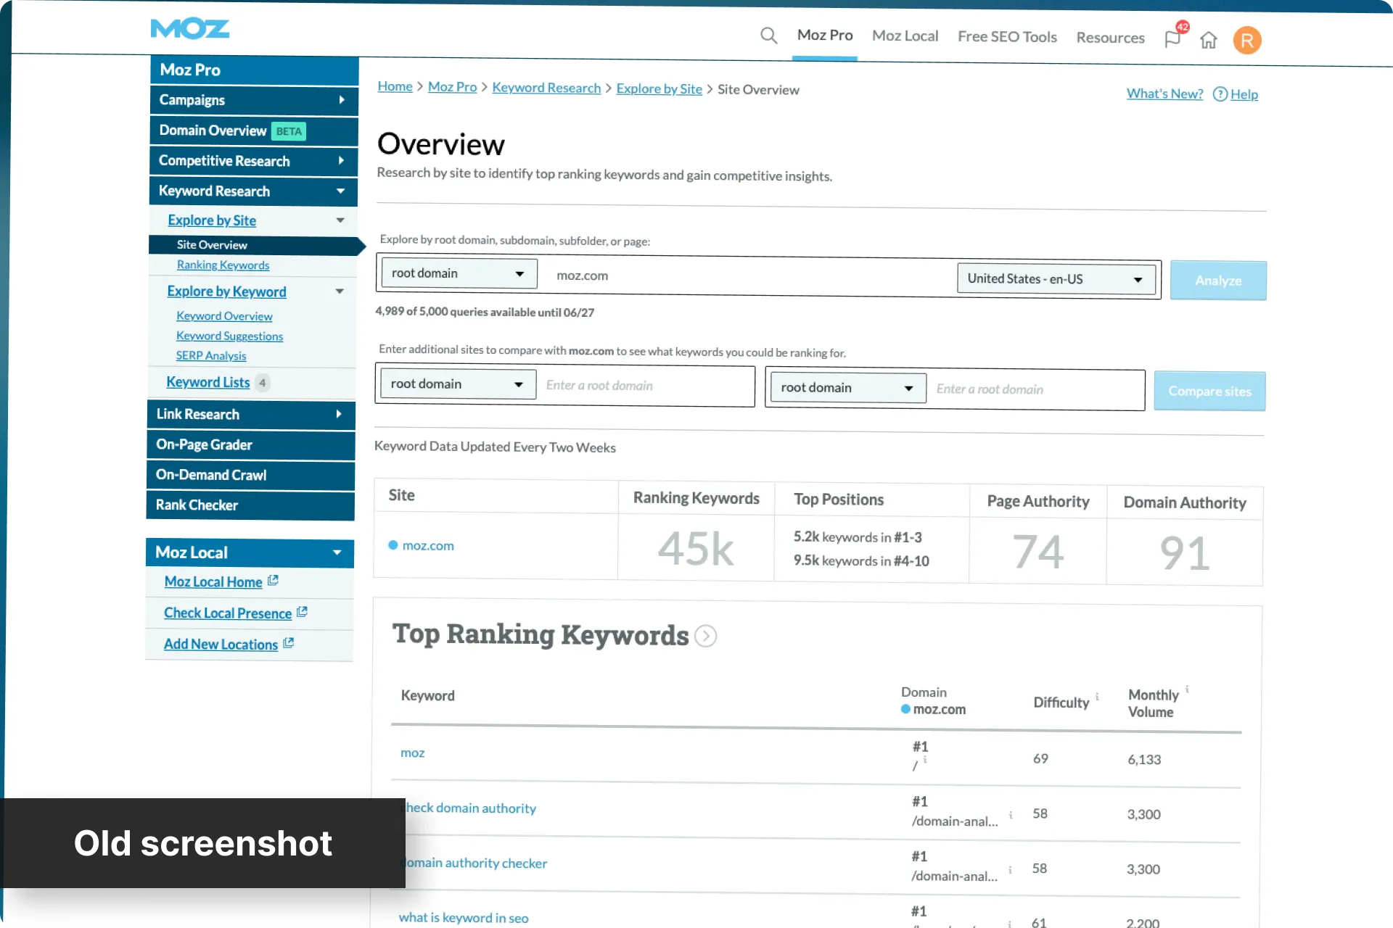Viewport: 1393px width, 928px height.
Task: Open Free SEO Tools in top navigation
Action: pyautogui.click(x=1007, y=36)
